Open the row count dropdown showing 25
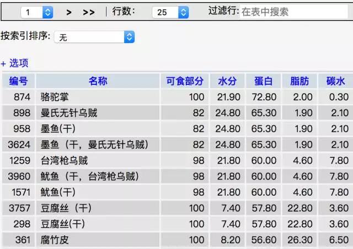 [x=172, y=12]
